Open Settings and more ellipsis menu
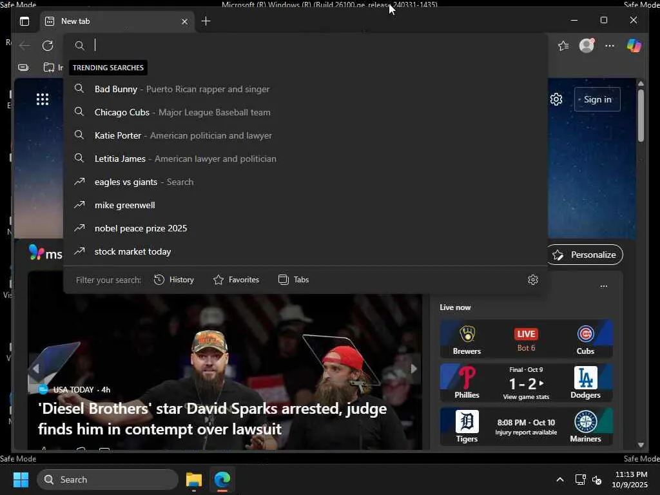Screen dimensions: 660x495 (610, 46)
